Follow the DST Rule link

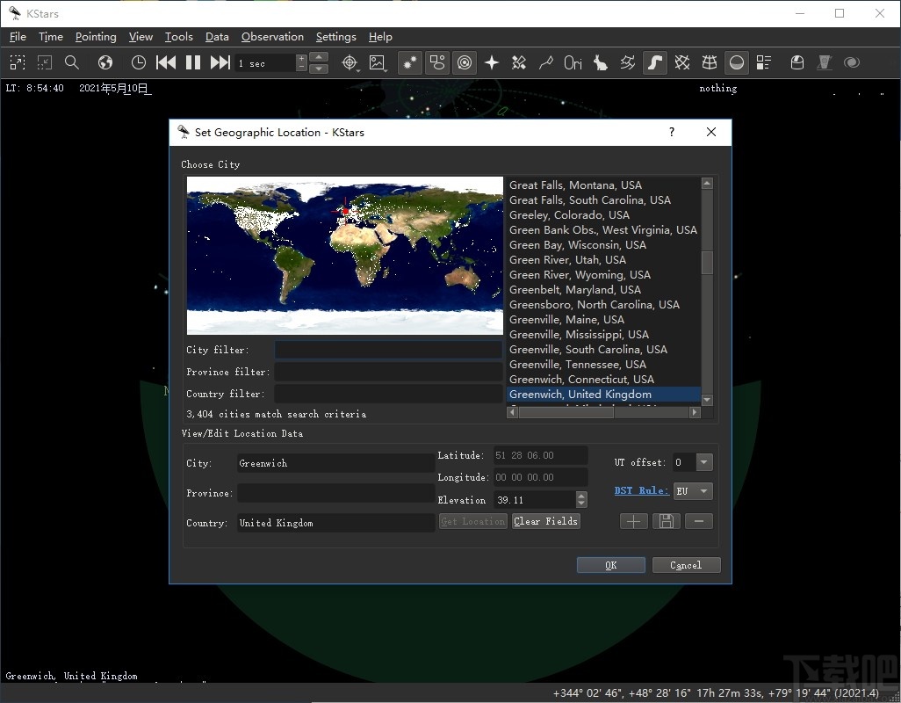click(640, 490)
